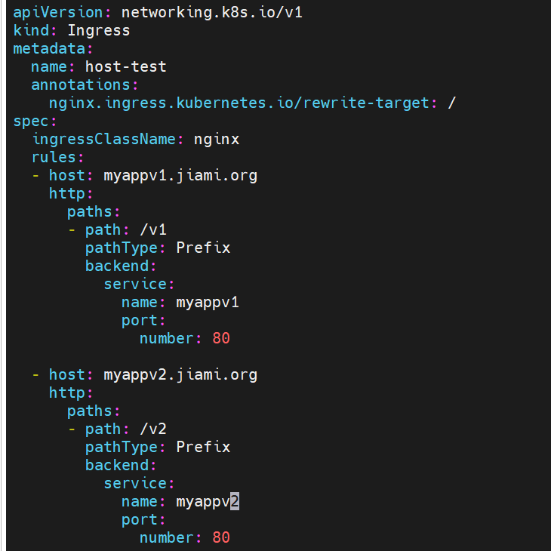
Task: Click the metadata key
Action: [49, 49]
